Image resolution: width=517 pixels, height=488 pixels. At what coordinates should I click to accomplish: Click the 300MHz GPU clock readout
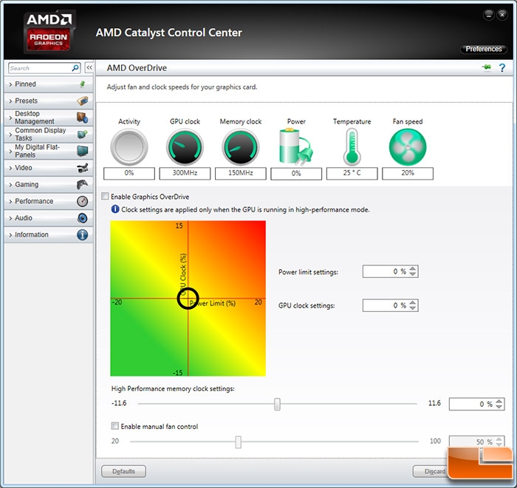click(x=185, y=173)
